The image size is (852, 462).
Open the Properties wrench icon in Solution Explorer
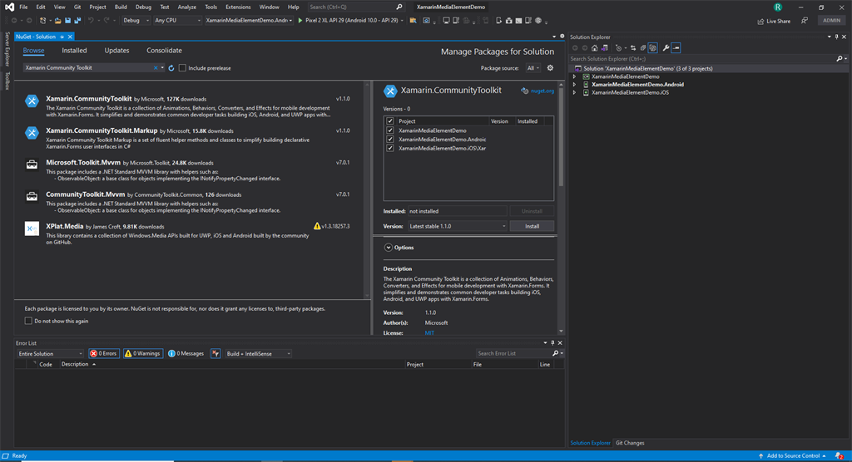[x=666, y=47]
